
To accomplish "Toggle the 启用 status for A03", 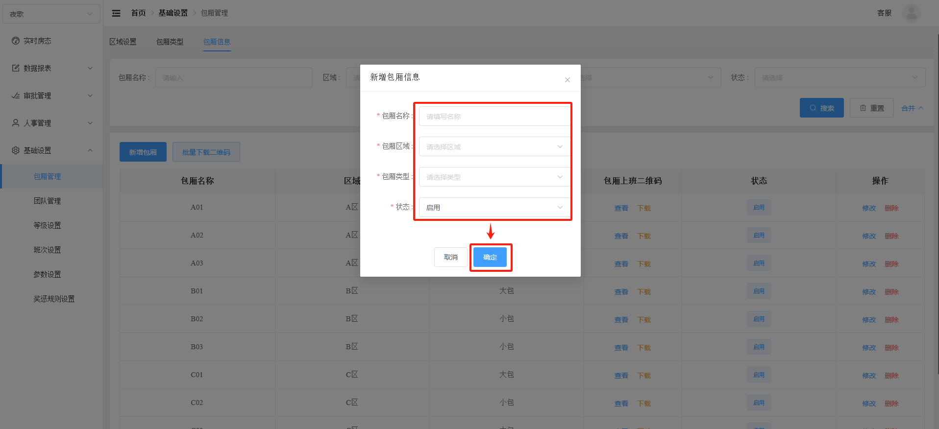I will point(759,263).
